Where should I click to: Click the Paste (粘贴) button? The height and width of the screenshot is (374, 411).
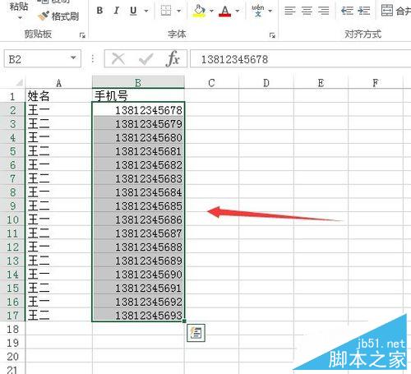(x=19, y=10)
